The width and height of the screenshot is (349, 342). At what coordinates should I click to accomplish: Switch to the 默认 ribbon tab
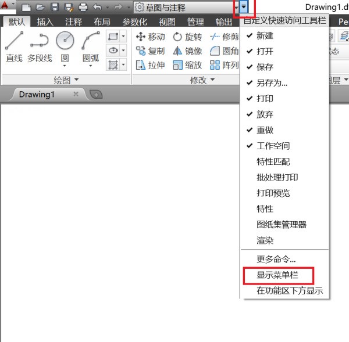(x=17, y=22)
